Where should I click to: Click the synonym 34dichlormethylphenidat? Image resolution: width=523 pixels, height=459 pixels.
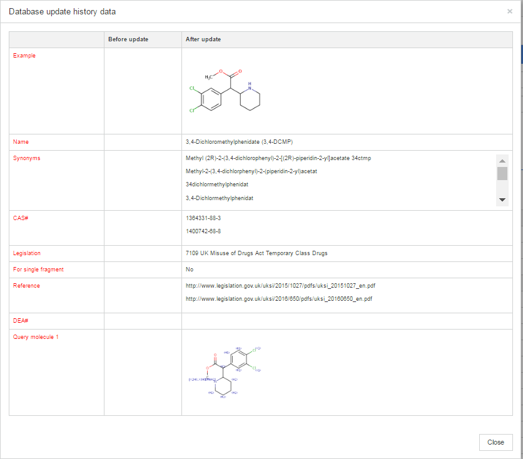(217, 184)
